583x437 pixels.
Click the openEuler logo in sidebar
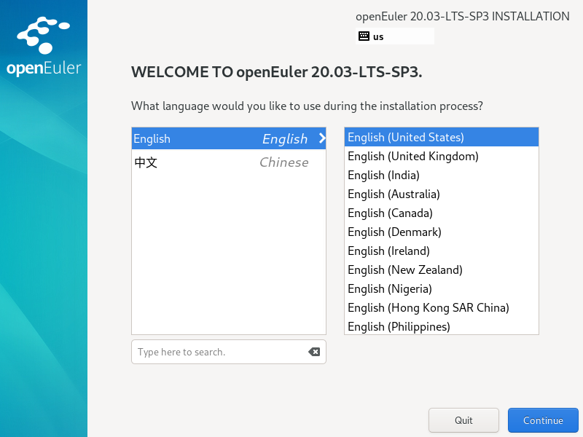click(x=44, y=47)
